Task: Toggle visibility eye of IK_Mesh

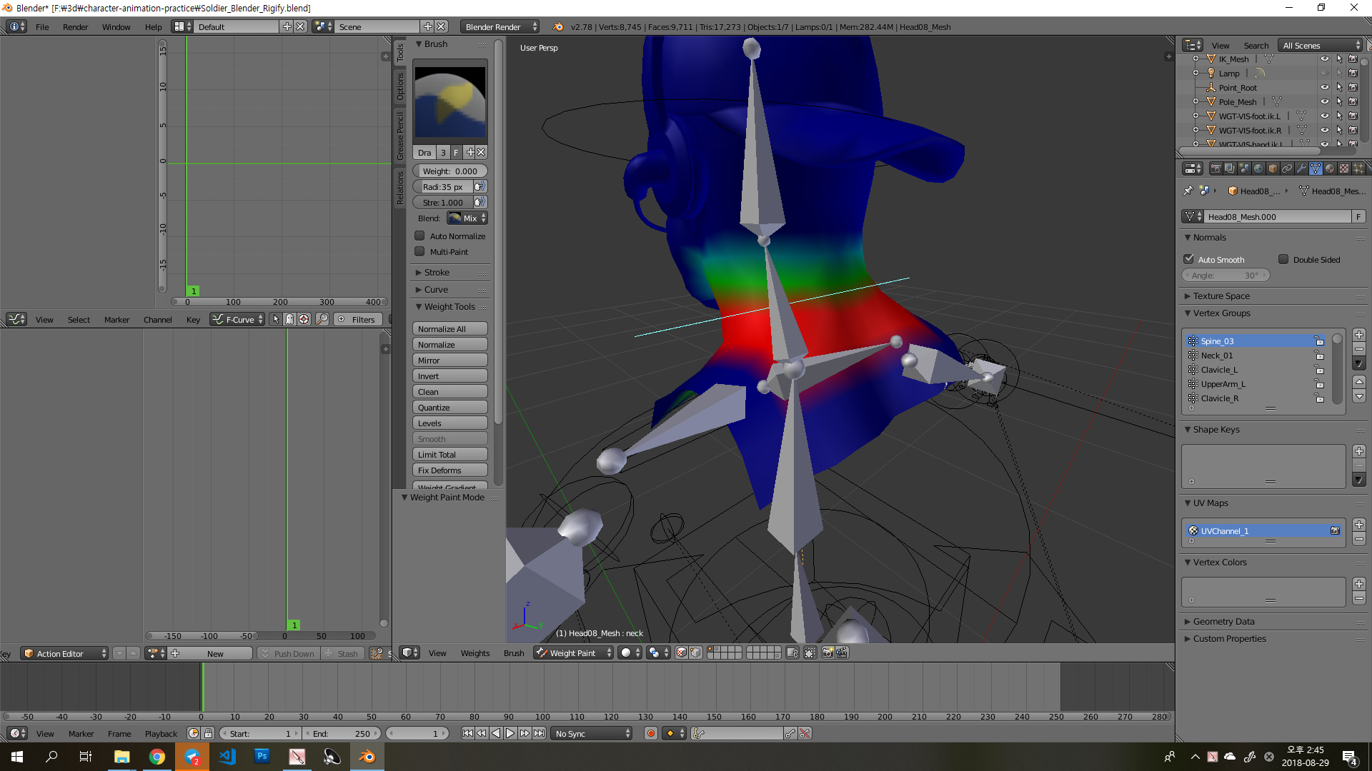Action: tap(1325, 59)
